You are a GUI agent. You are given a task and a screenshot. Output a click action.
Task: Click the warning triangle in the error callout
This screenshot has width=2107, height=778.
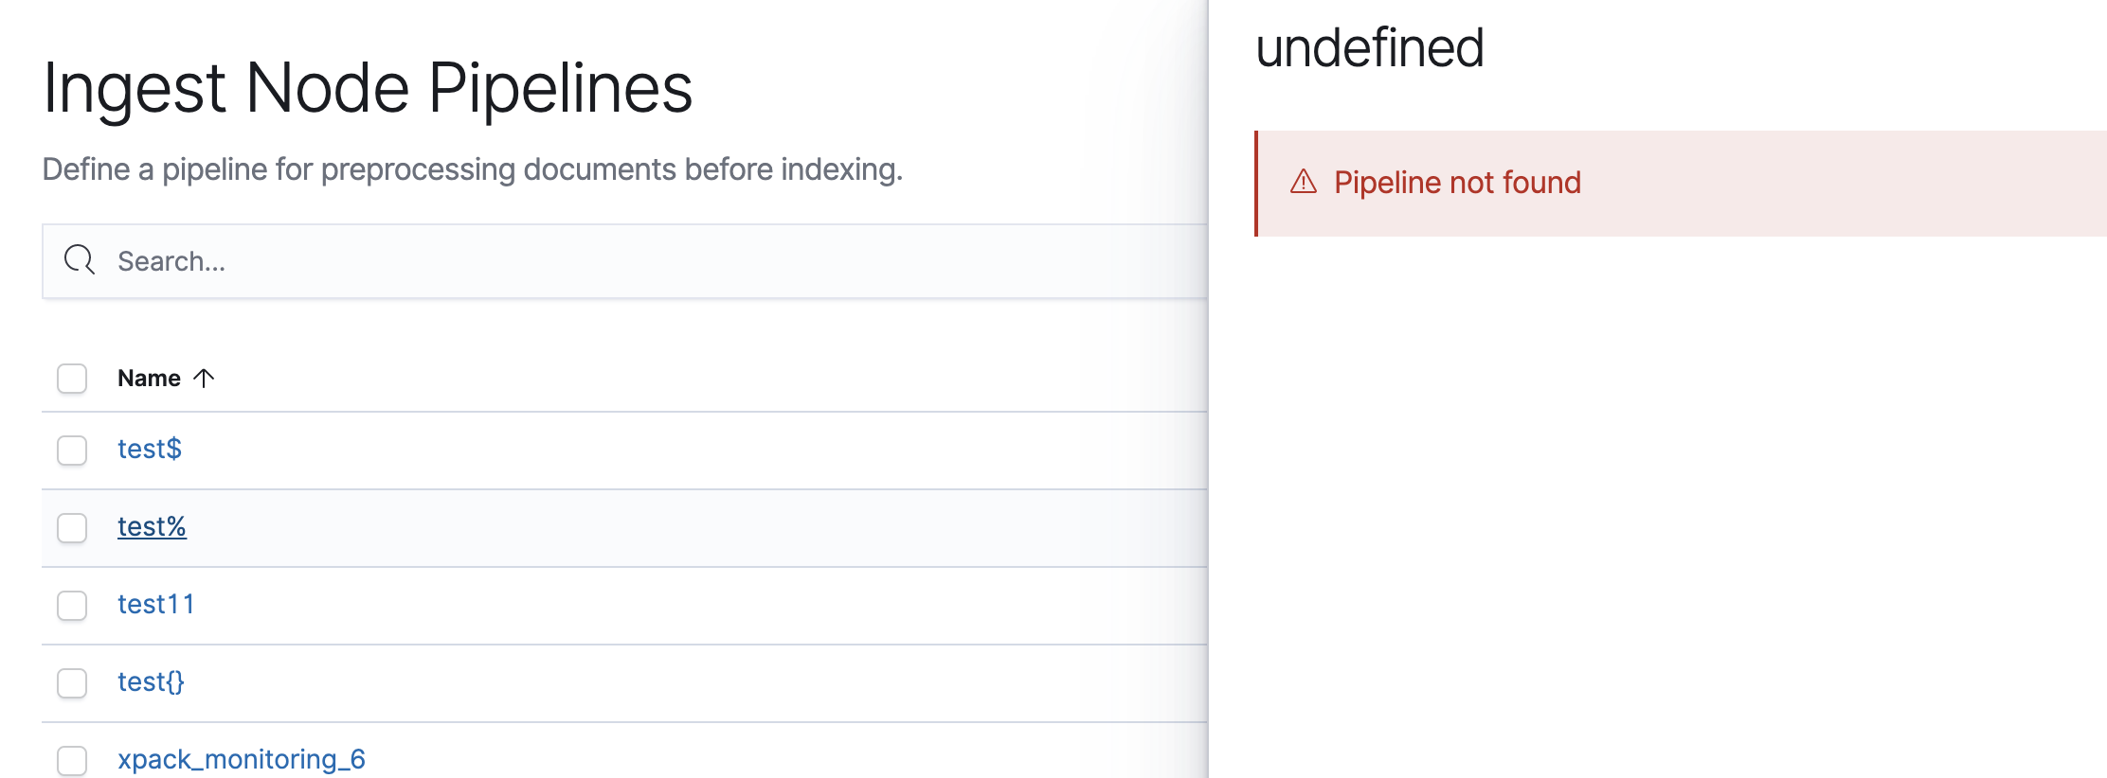1306,181
